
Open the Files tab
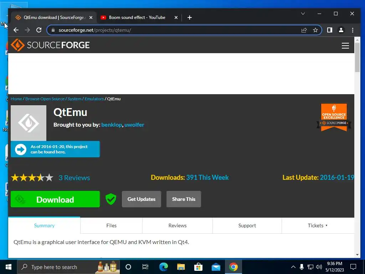(x=111, y=225)
